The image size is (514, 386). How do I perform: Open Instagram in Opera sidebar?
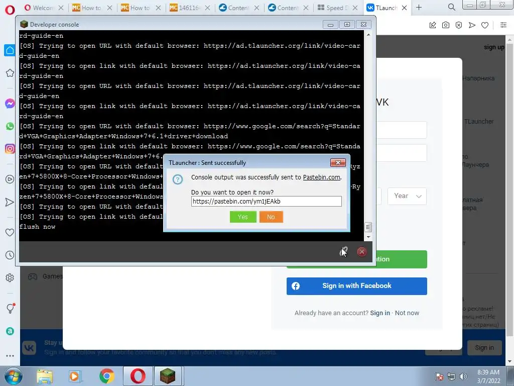click(x=10, y=149)
